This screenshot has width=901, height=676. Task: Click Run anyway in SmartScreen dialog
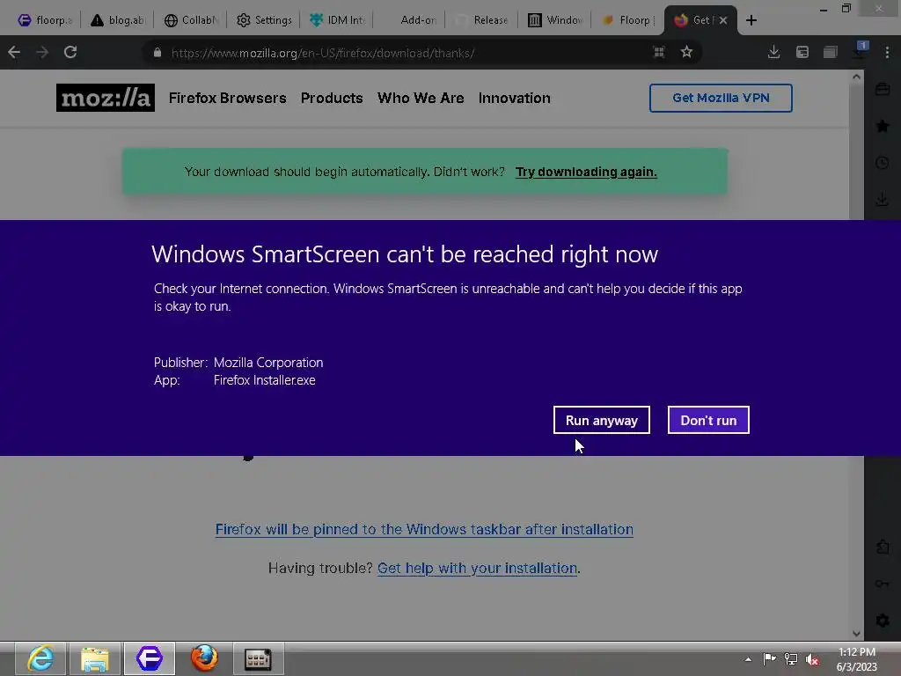pyautogui.click(x=601, y=420)
